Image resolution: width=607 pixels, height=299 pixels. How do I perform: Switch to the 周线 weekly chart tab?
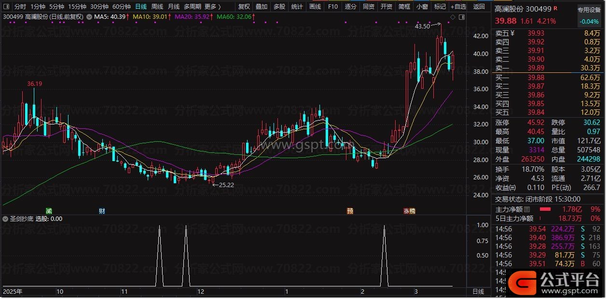(157, 7)
